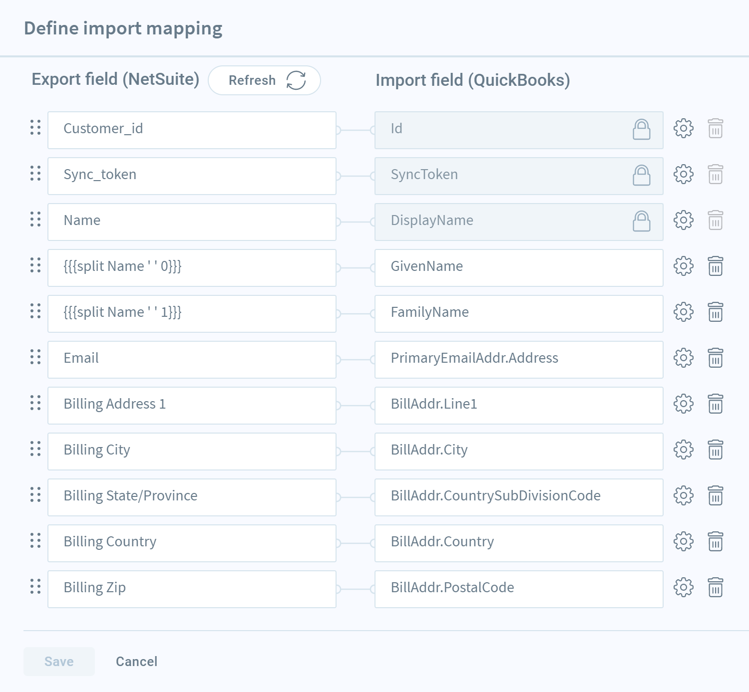Screen dimensions: 749x692
Task: Open settings gear for the SyncToken mapping
Action: 684,175
